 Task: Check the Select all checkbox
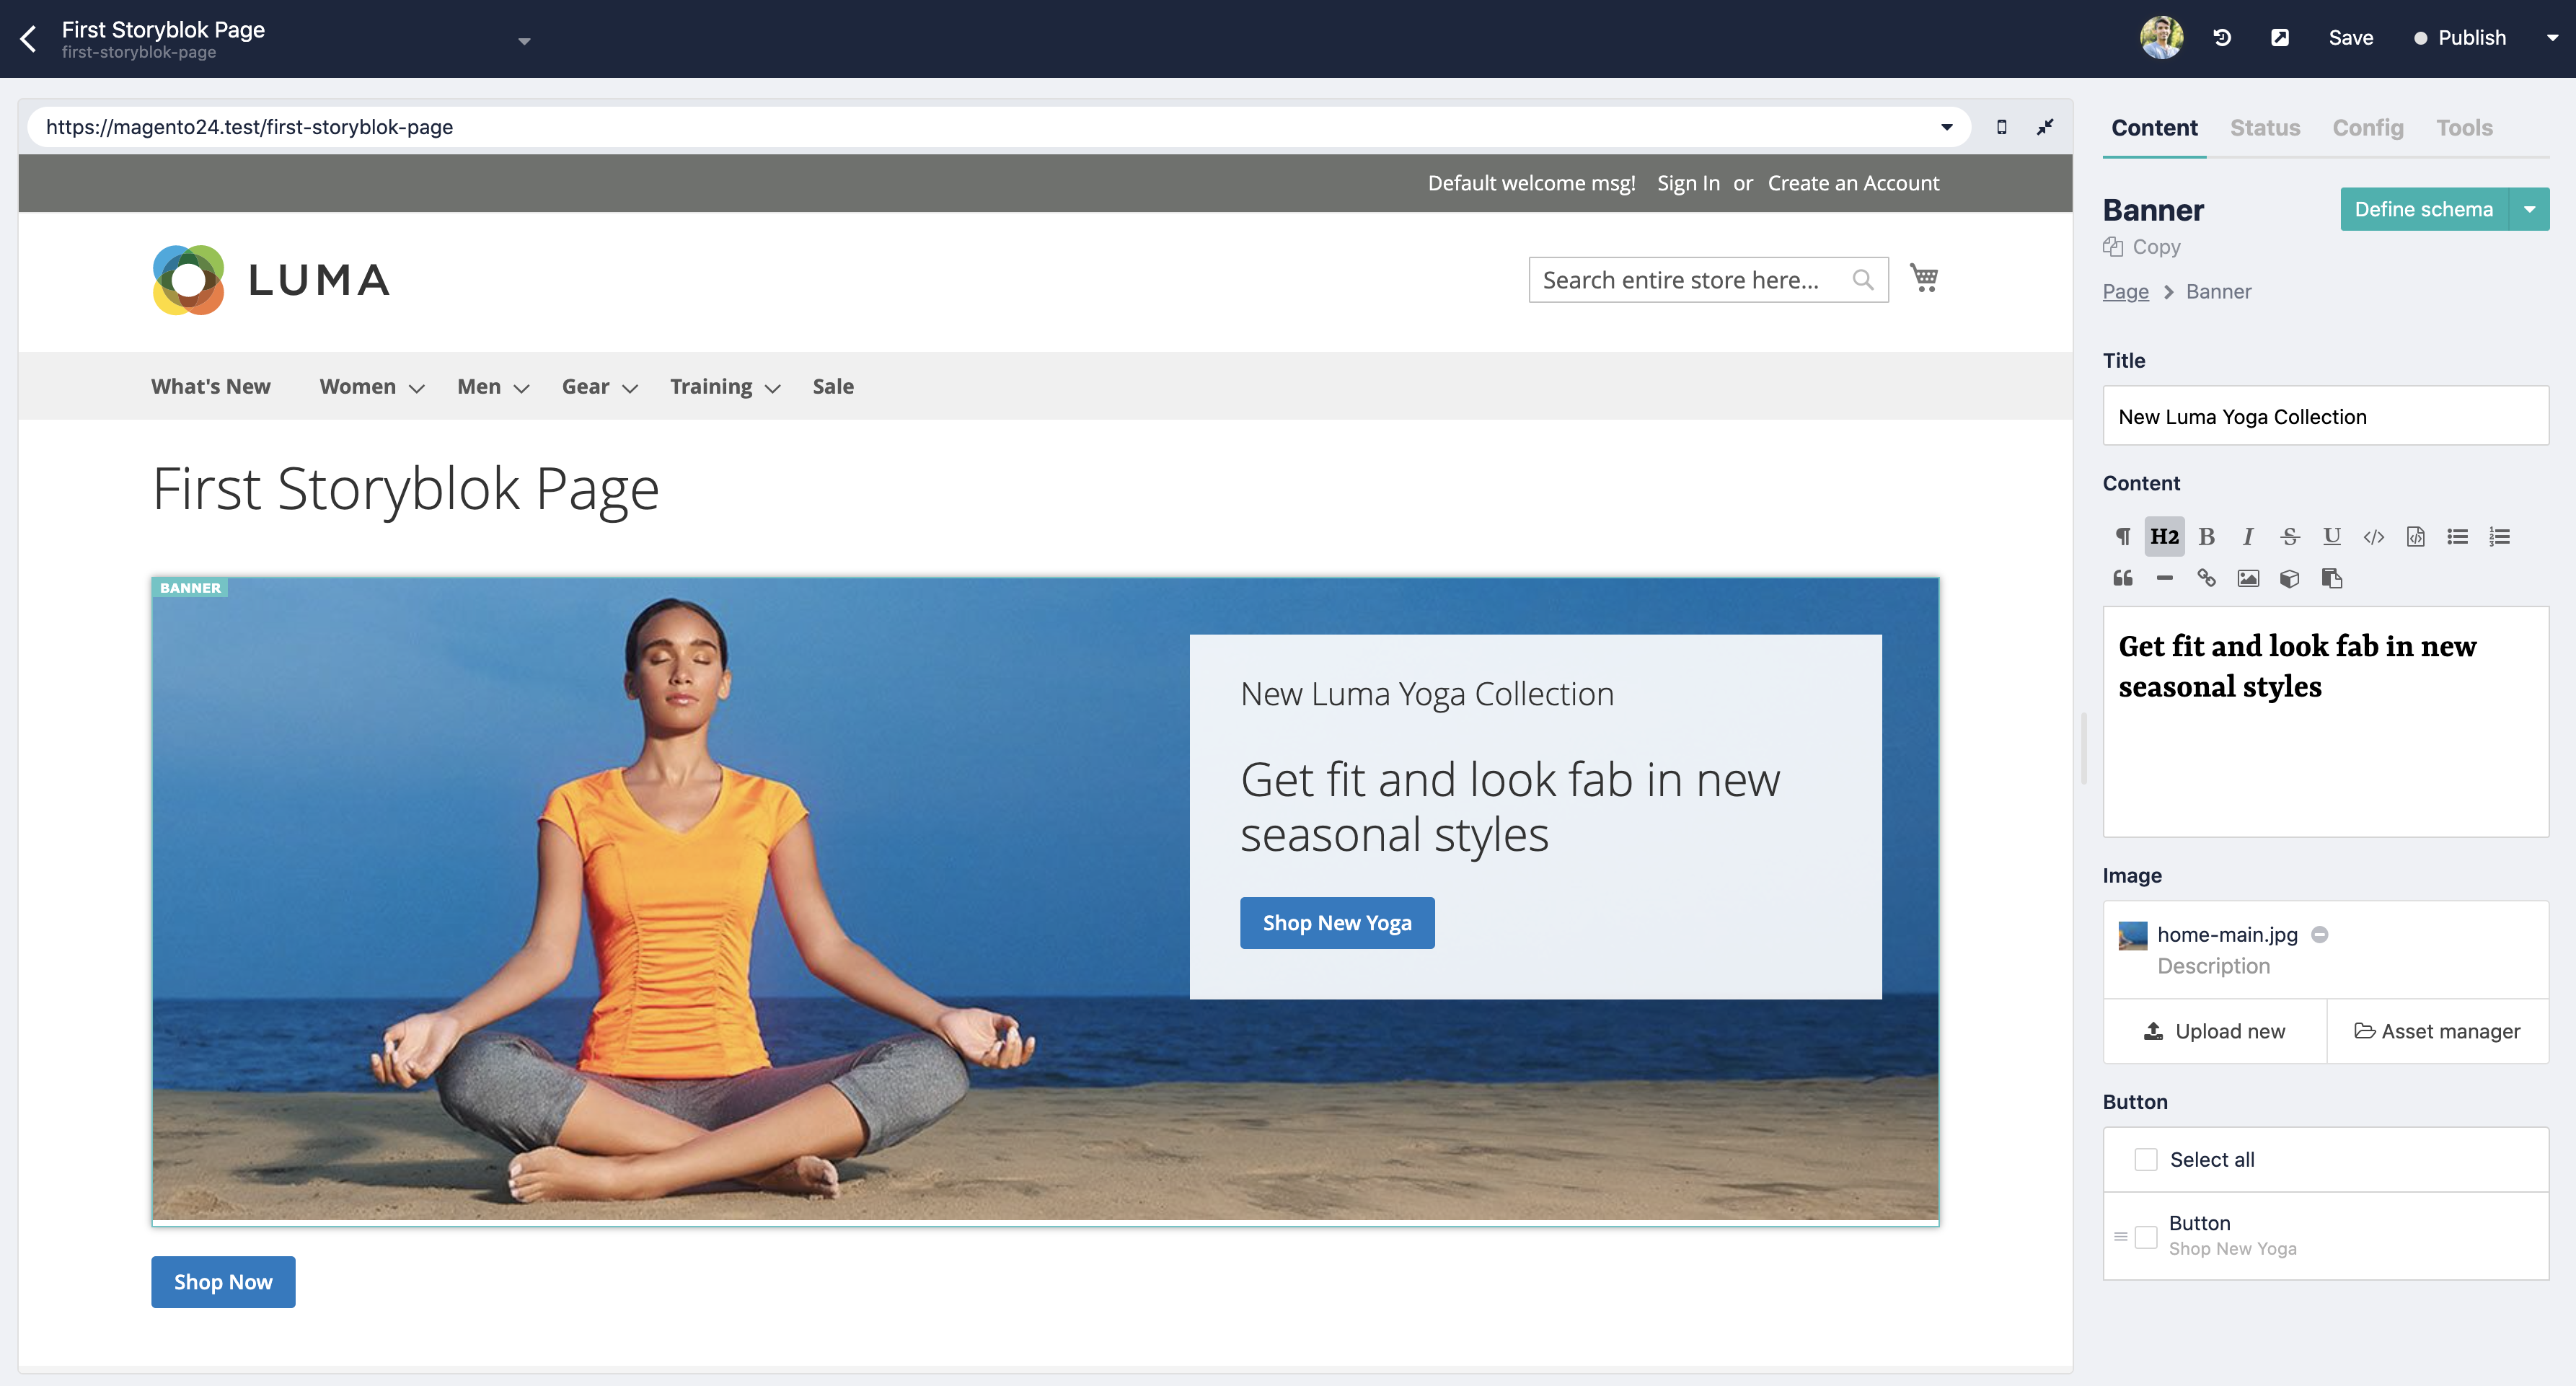point(2145,1159)
